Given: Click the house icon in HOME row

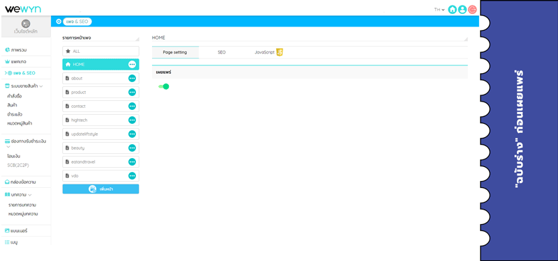Looking at the screenshot, I should [68, 64].
